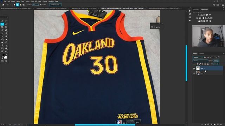The width and height of the screenshot is (225, 126).
Task: Open the Fill slider dropdown arrow
Action: (218, 64)
